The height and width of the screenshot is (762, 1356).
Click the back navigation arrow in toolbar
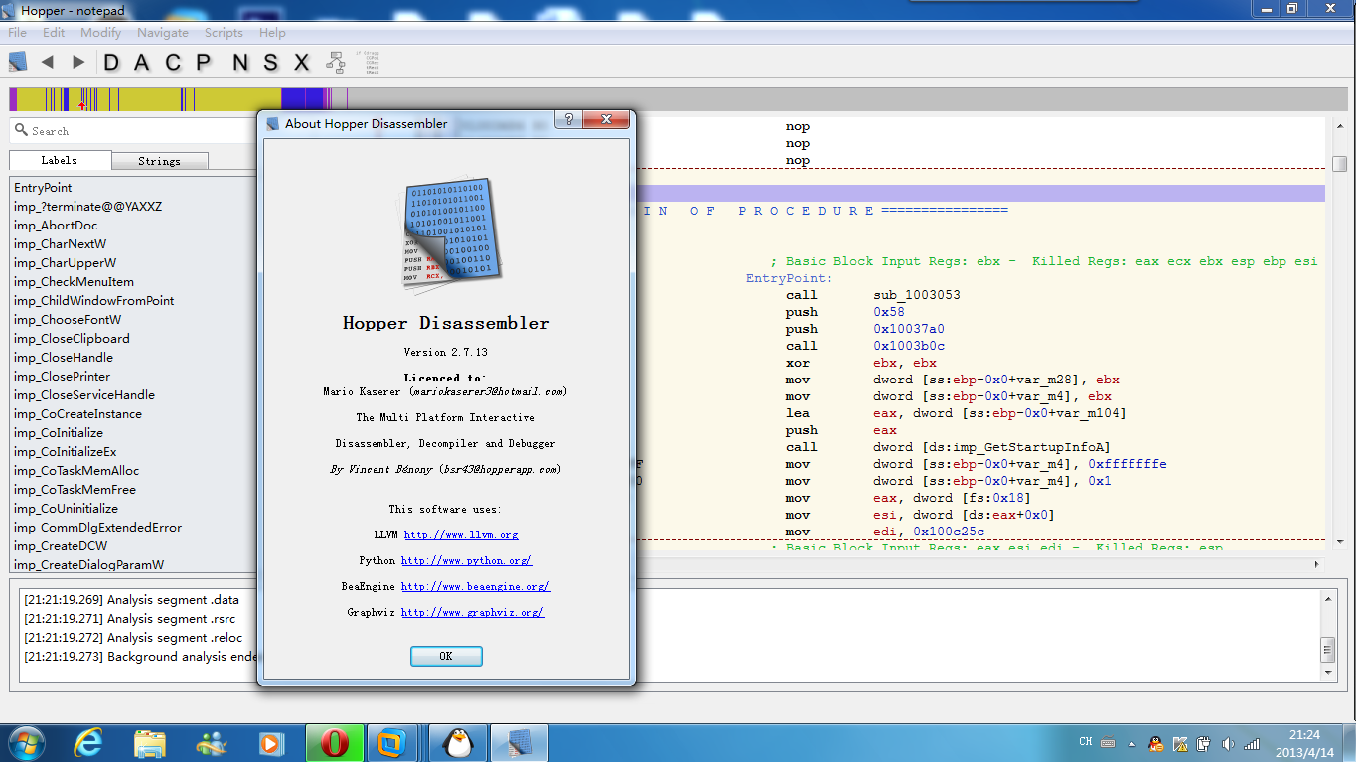pyautogui.click(x=48, y=63)
